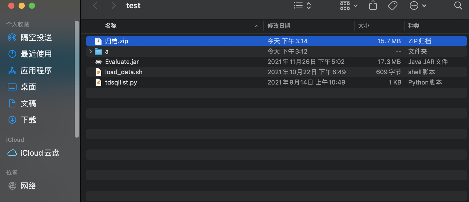
Task: Open 下载 folder in sidebar
Action: coord(28,120)
